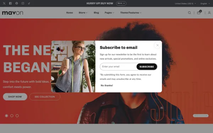213x133 pixels.
Task: Click the slider control at hero bottom right
Action: 201,116
